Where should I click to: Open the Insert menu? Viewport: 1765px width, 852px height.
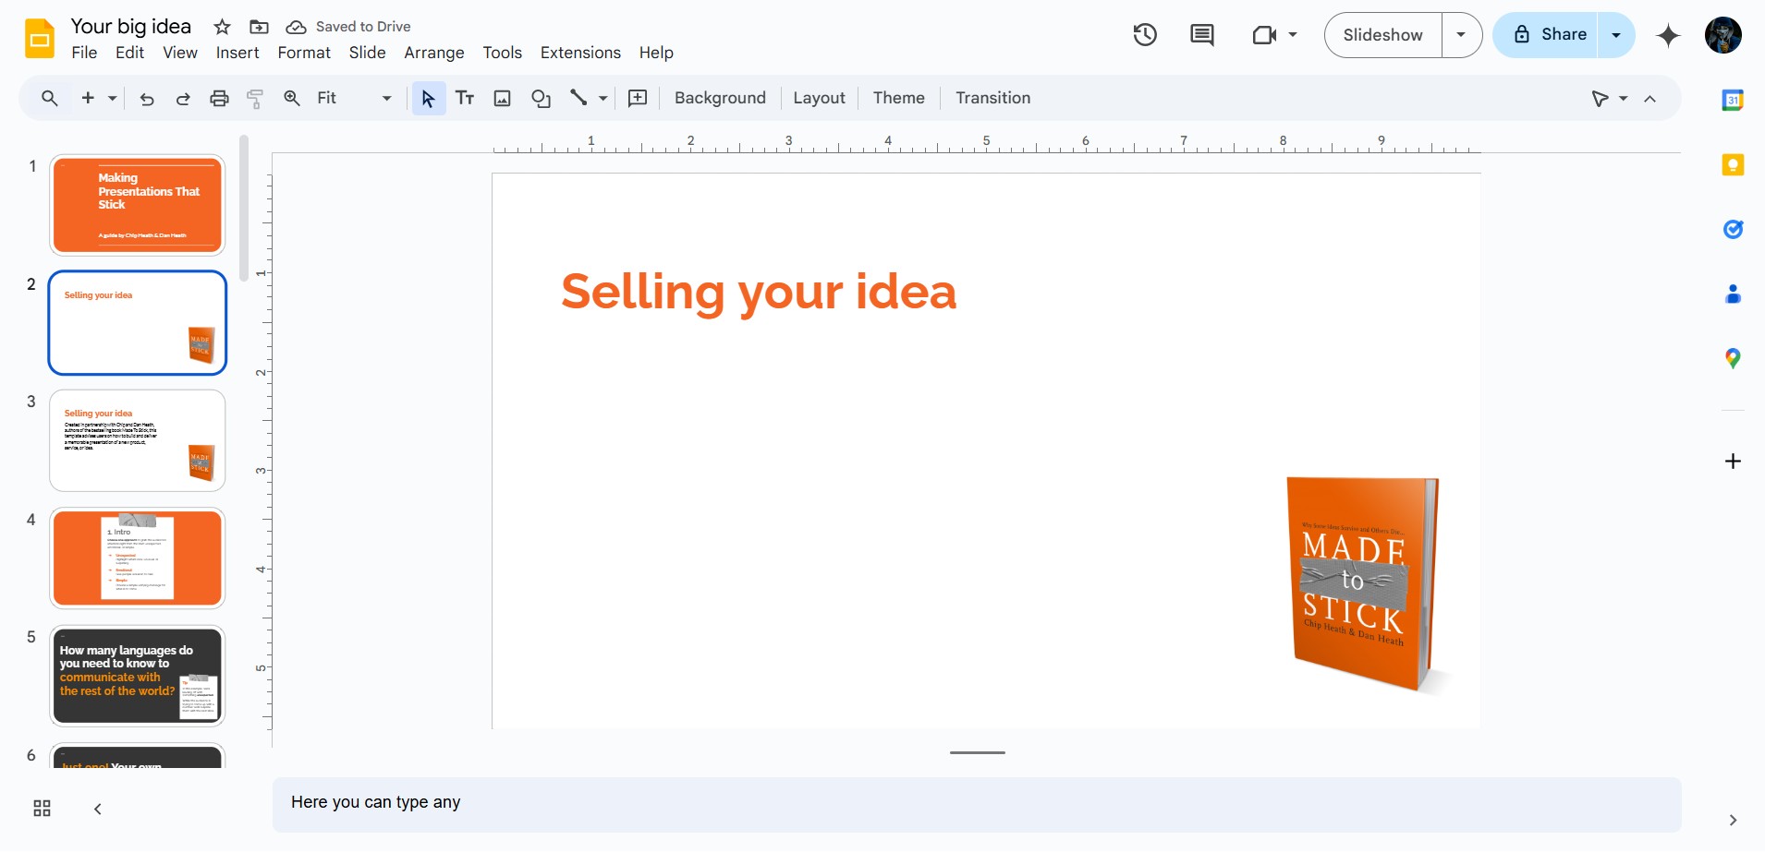[237, 53]
